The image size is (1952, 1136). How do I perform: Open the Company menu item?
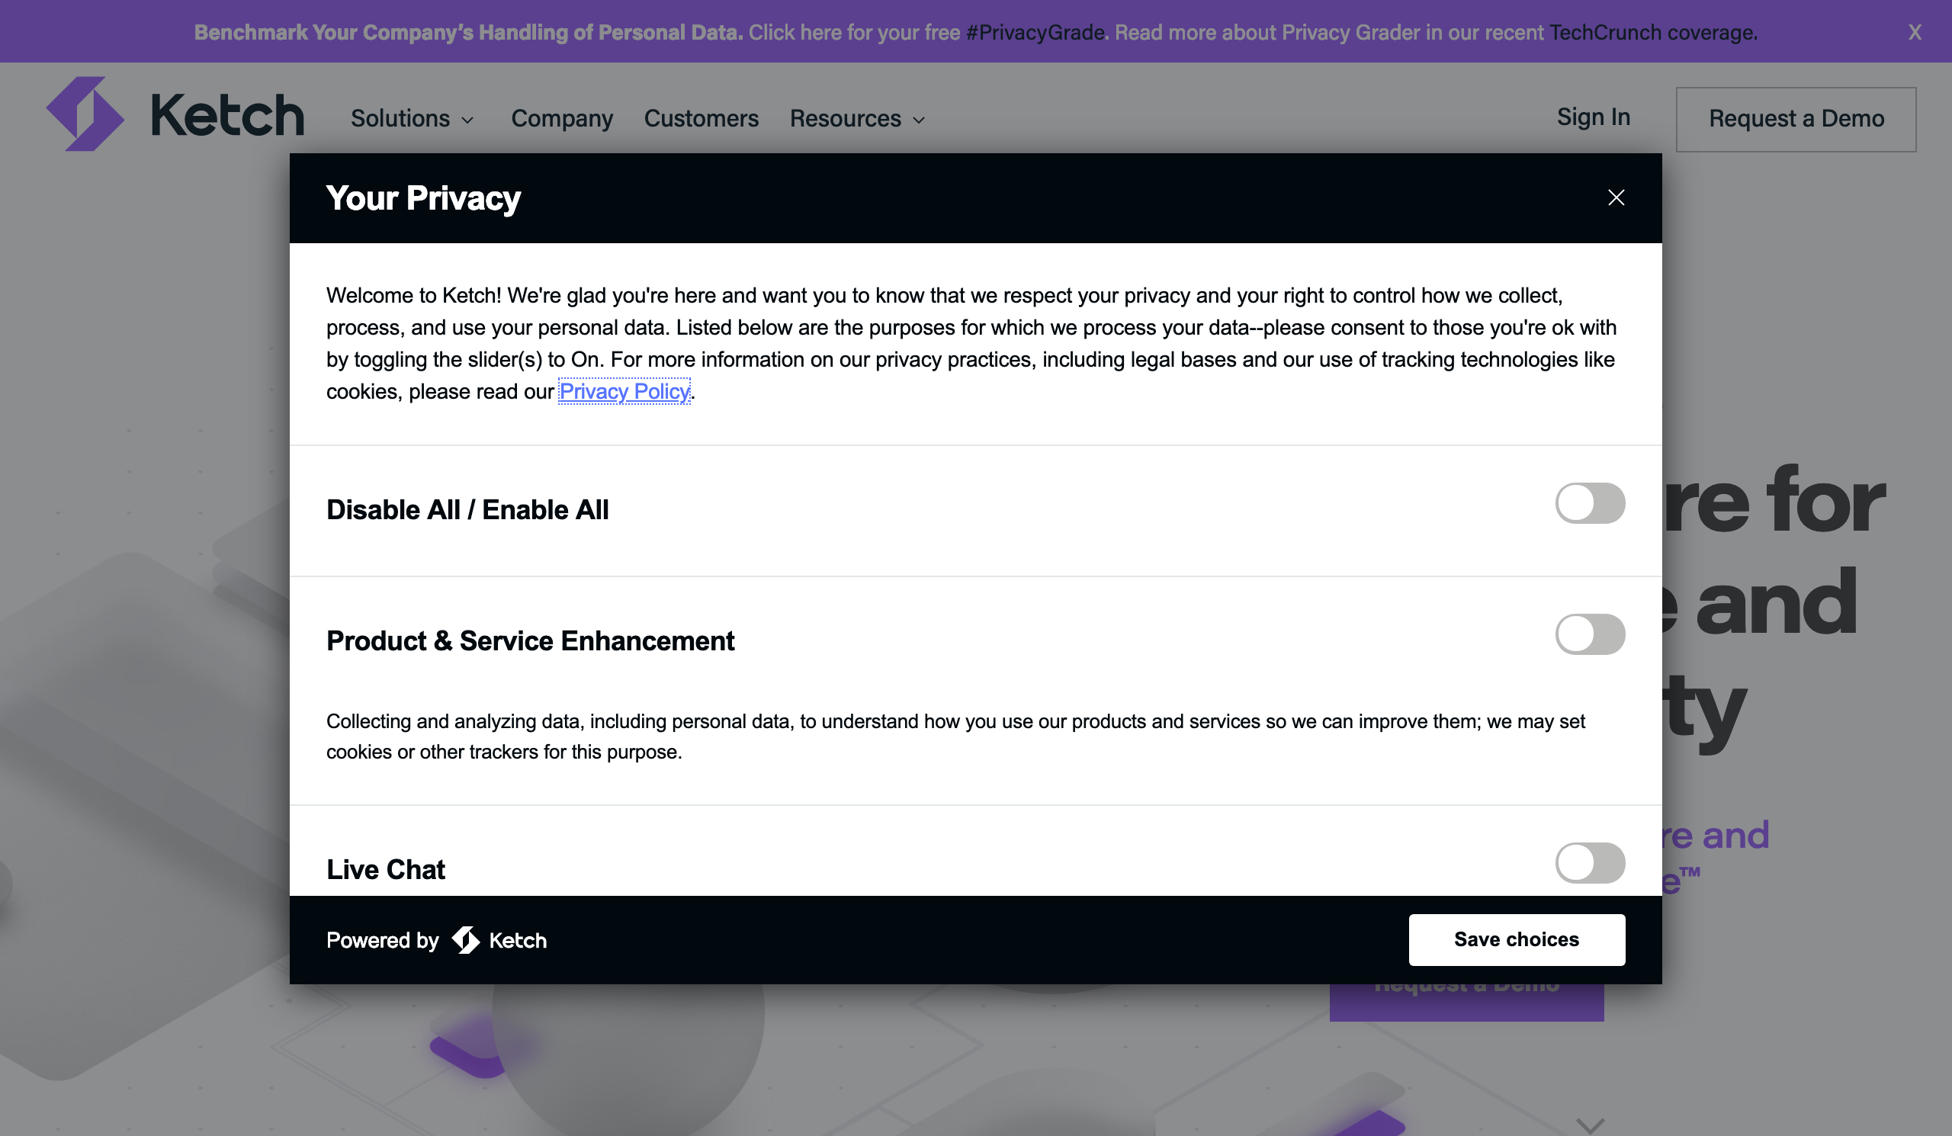563,118
